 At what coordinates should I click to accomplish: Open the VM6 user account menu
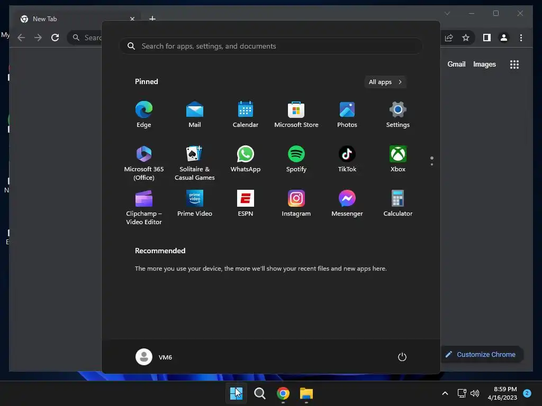pos(154,357)
